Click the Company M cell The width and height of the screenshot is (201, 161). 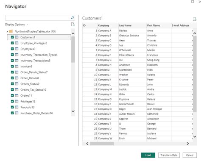pyautogui.click(x=108, y=89)
